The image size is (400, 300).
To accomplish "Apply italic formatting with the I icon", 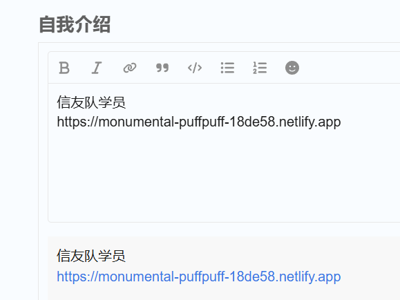I will 97,68.
